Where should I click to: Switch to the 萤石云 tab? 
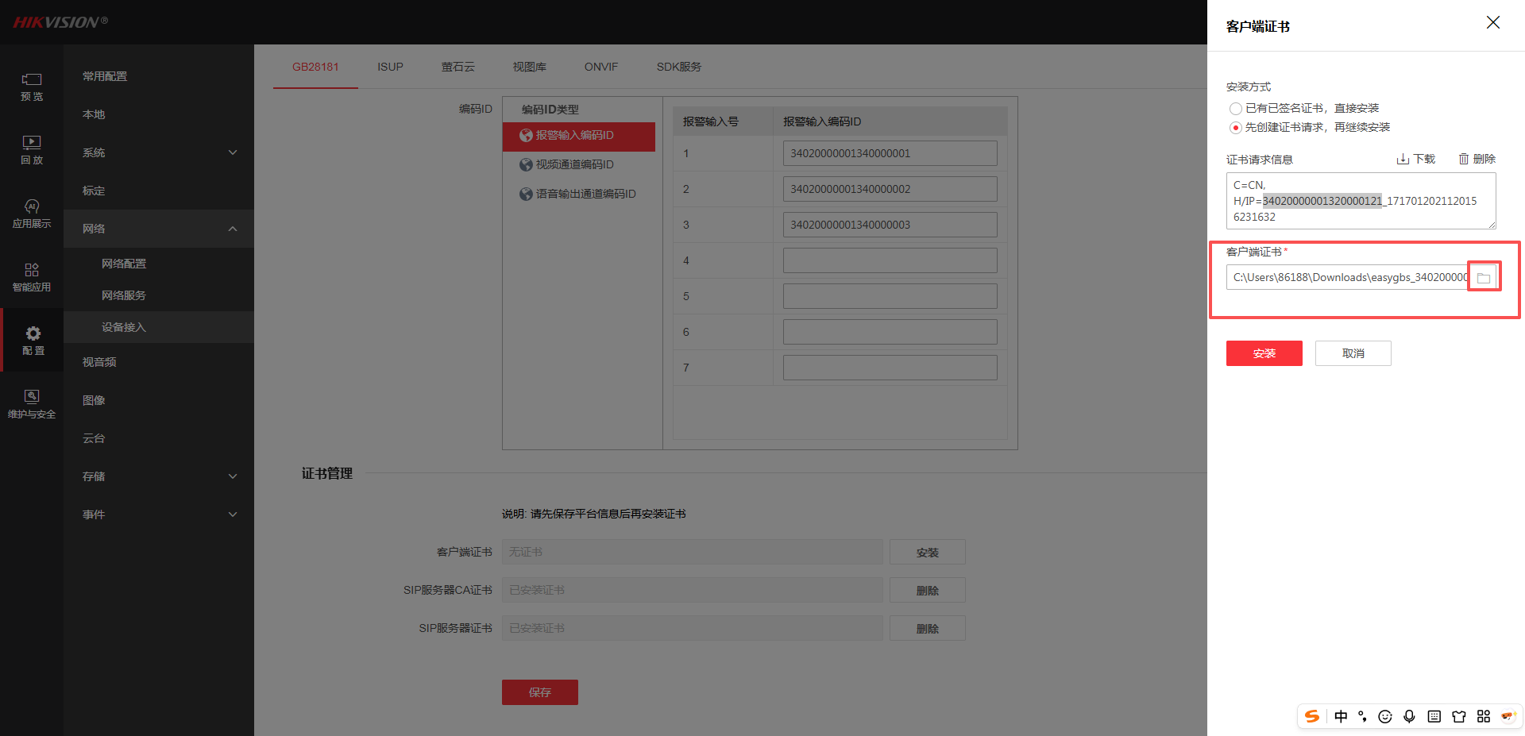[458, 67]
